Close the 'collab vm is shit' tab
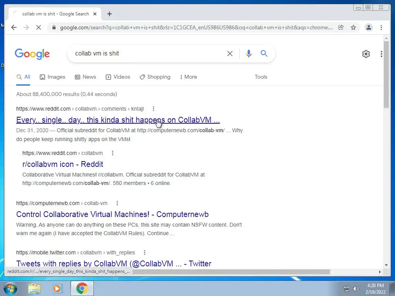The width and height of the screenshot is (395, 296). pos(95,14)
